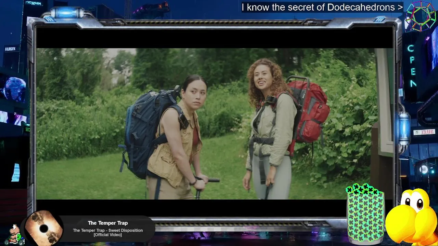This screenshot has width=438, height=246.
Task: Click the green clover-filled glass
Action: coord(365,214)
